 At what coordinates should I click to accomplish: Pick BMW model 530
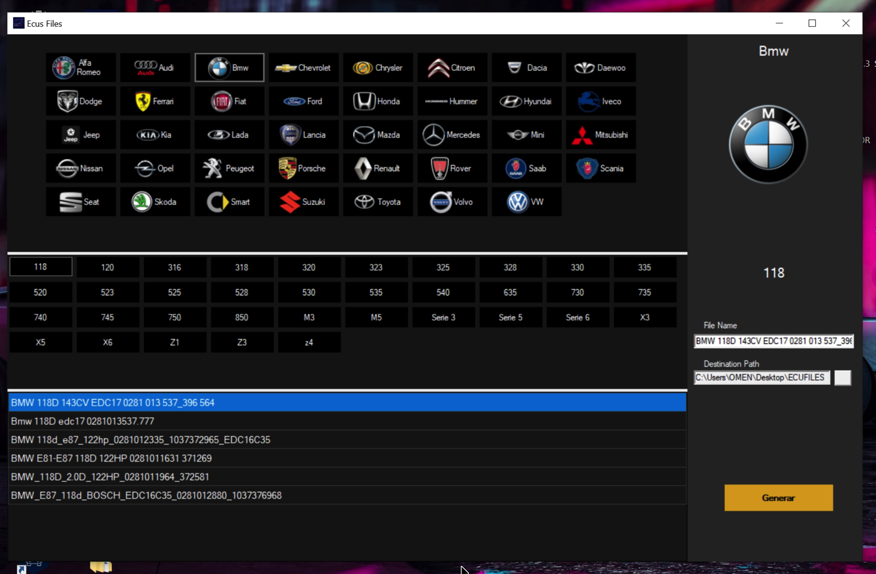point(309,292)
